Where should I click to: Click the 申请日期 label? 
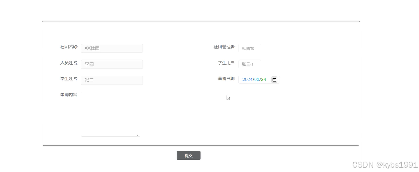pyautogui.click(x=227, y=79)
